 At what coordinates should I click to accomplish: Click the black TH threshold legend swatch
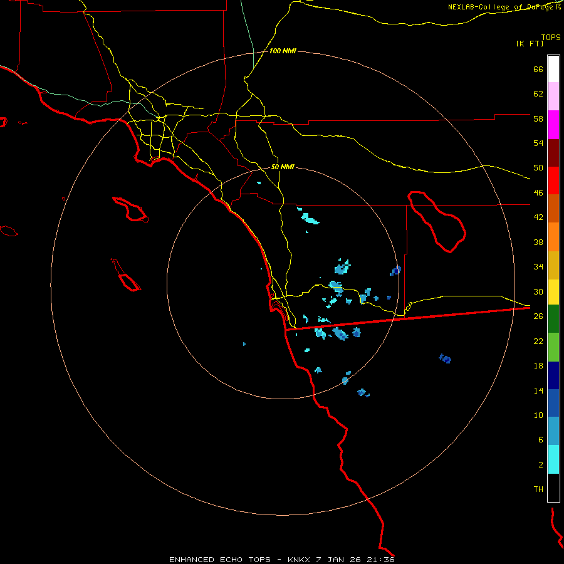(x=553, y=488)
